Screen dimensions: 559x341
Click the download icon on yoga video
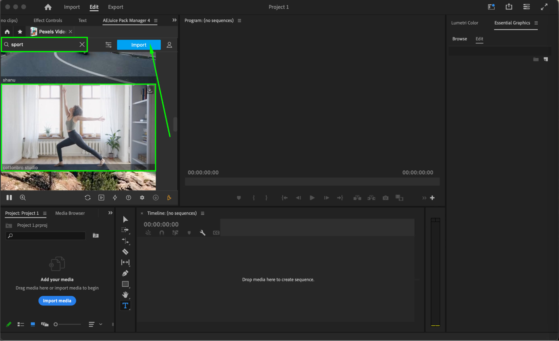(x=150, y=90)
